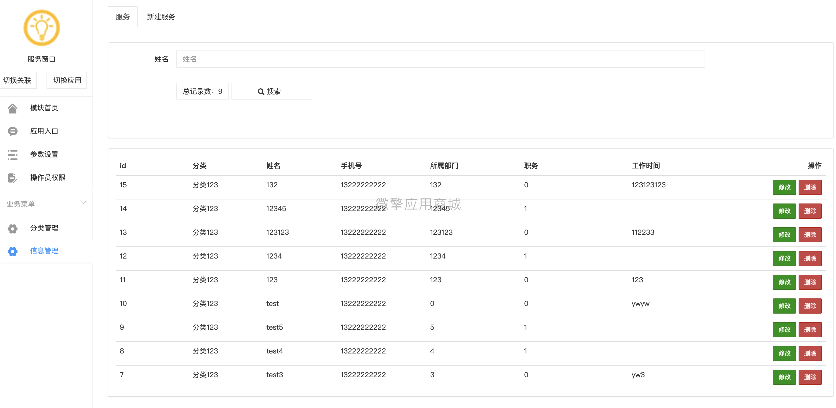Collapse the 业务菜单 section chevron

83,202
